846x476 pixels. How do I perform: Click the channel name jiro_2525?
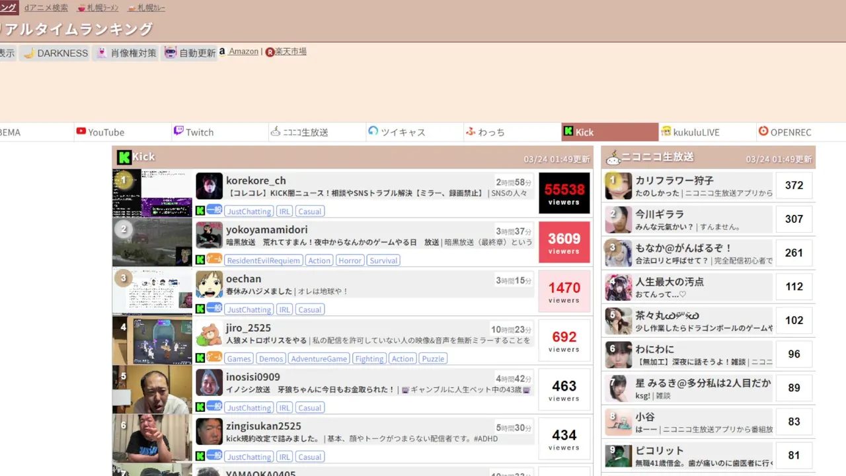coord(249,328)
